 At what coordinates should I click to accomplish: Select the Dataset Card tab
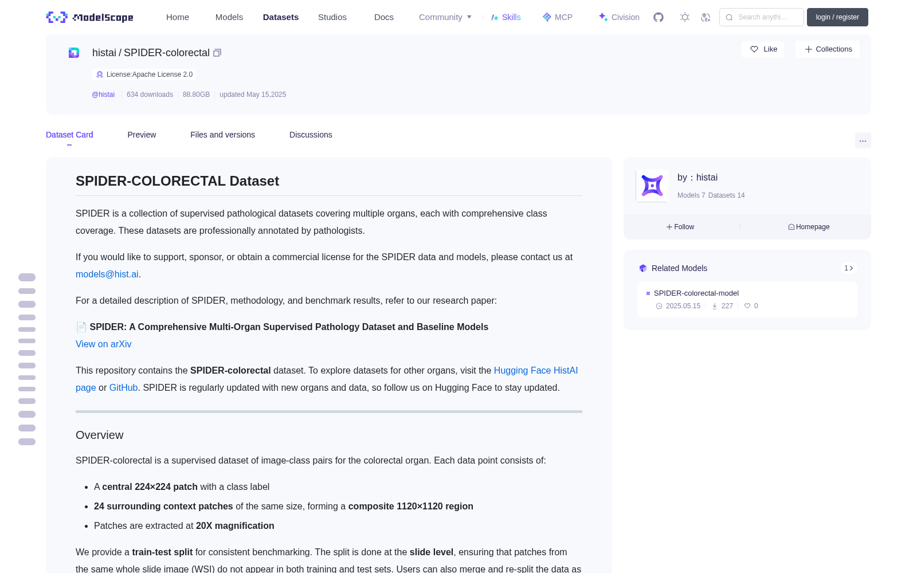[x=69, y=135]
